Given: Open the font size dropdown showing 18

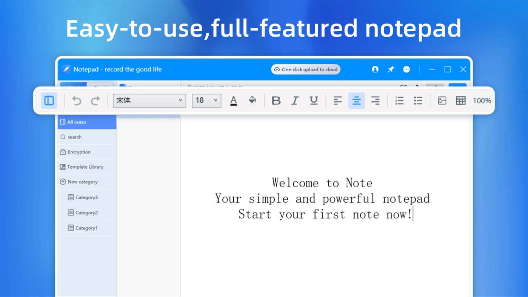Looking at the screenshot, I should (x=206, y=100).
